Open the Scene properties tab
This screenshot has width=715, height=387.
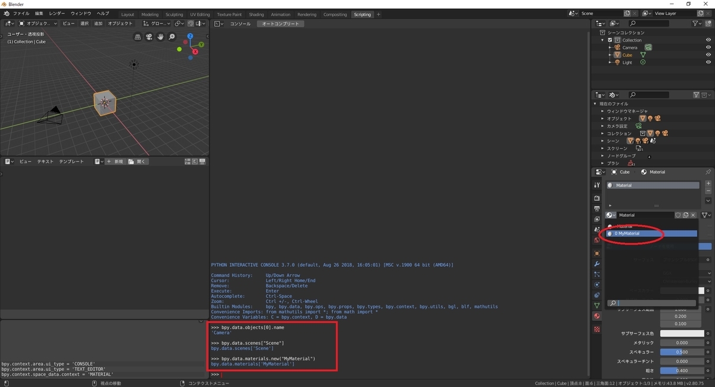point(597,230)
